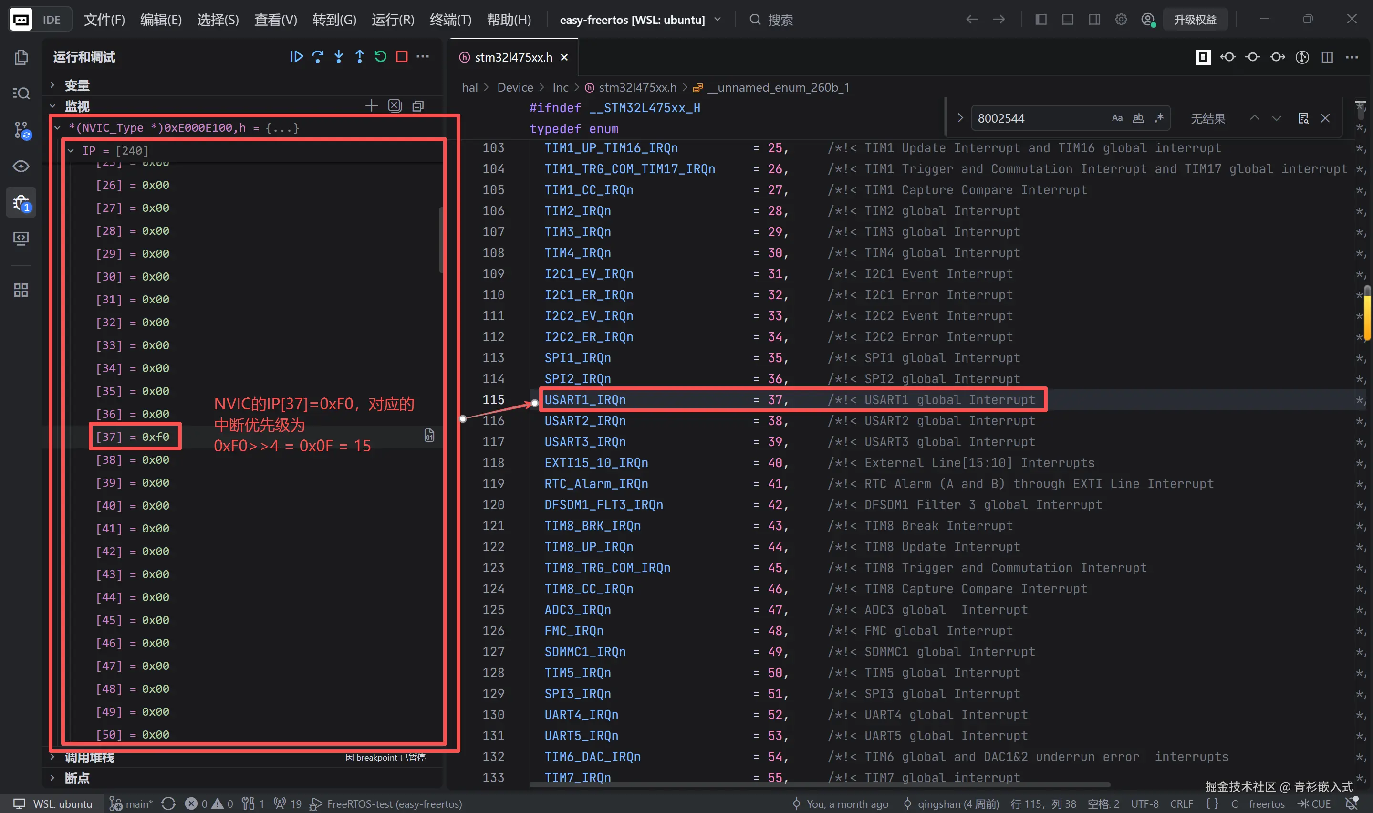Open the 运行(R) menu
The width and height of the screenshot is (1373, 813).
393,20
